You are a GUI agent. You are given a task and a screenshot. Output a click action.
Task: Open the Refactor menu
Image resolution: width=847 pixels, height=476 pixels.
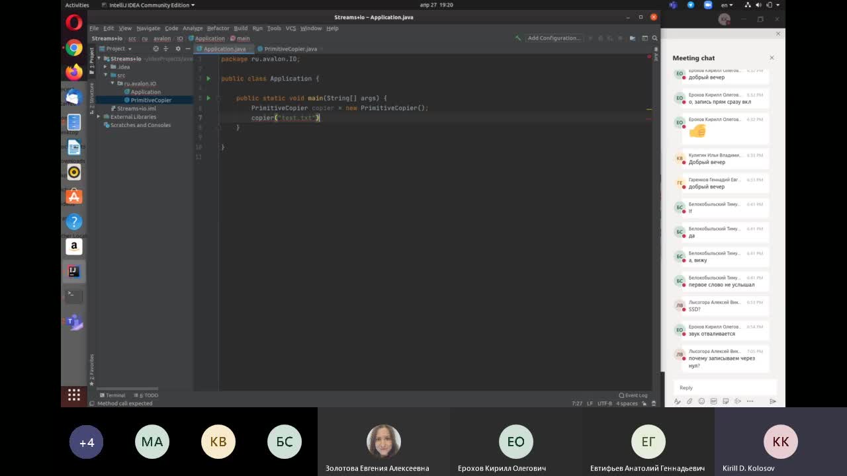click(x=218, y=28)
